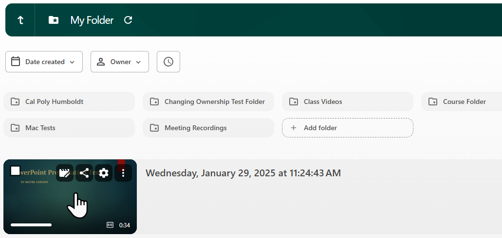502x238 pixels.
Task: Open video settings gear icon
Action: tap(104, 173)
